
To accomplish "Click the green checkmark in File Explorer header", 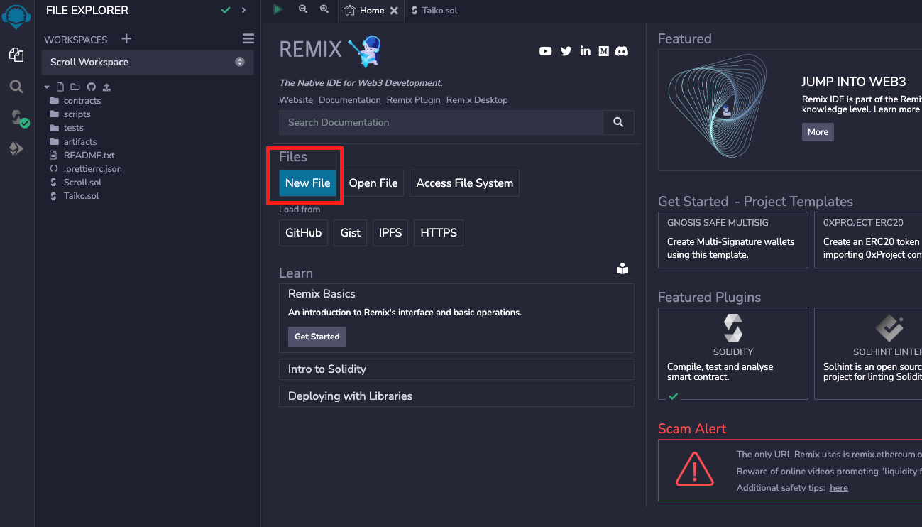I will pyautogui.click(x=226, y=10).
